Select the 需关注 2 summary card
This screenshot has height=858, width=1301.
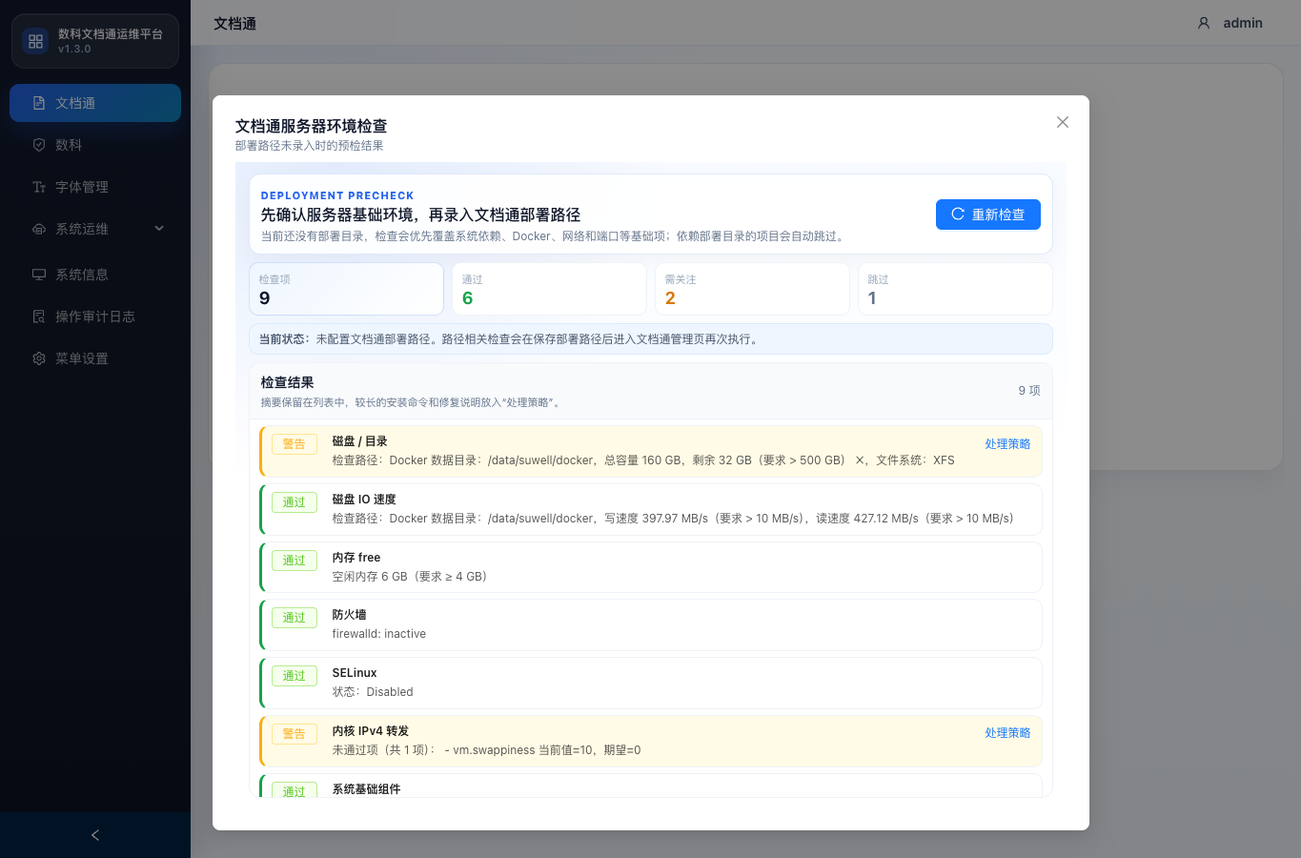click(752, 289)
